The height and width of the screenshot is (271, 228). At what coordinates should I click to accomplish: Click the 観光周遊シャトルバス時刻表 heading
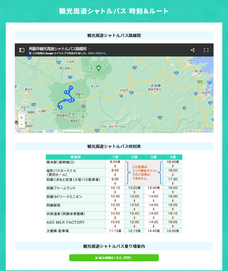114,146
